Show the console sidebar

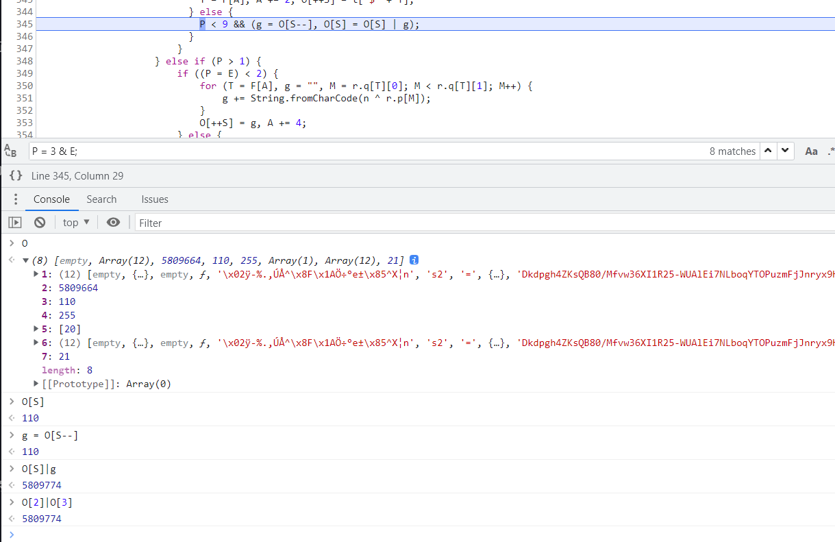point(14,223)
